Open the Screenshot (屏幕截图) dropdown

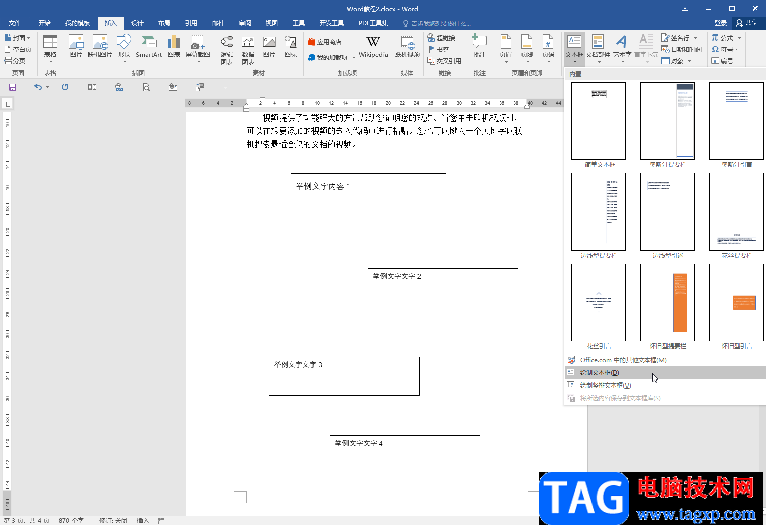(x=198, y=49)
